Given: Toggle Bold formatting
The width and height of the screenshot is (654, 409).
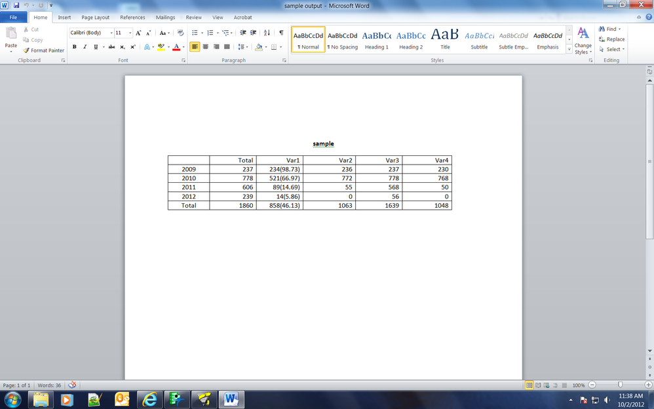Looking at the screenshot, I should [x=74, y=47].
